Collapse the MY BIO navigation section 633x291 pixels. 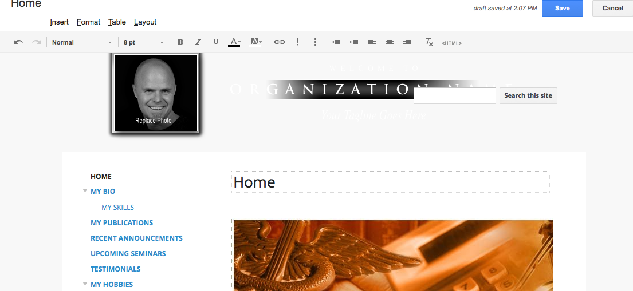[85, 191]
